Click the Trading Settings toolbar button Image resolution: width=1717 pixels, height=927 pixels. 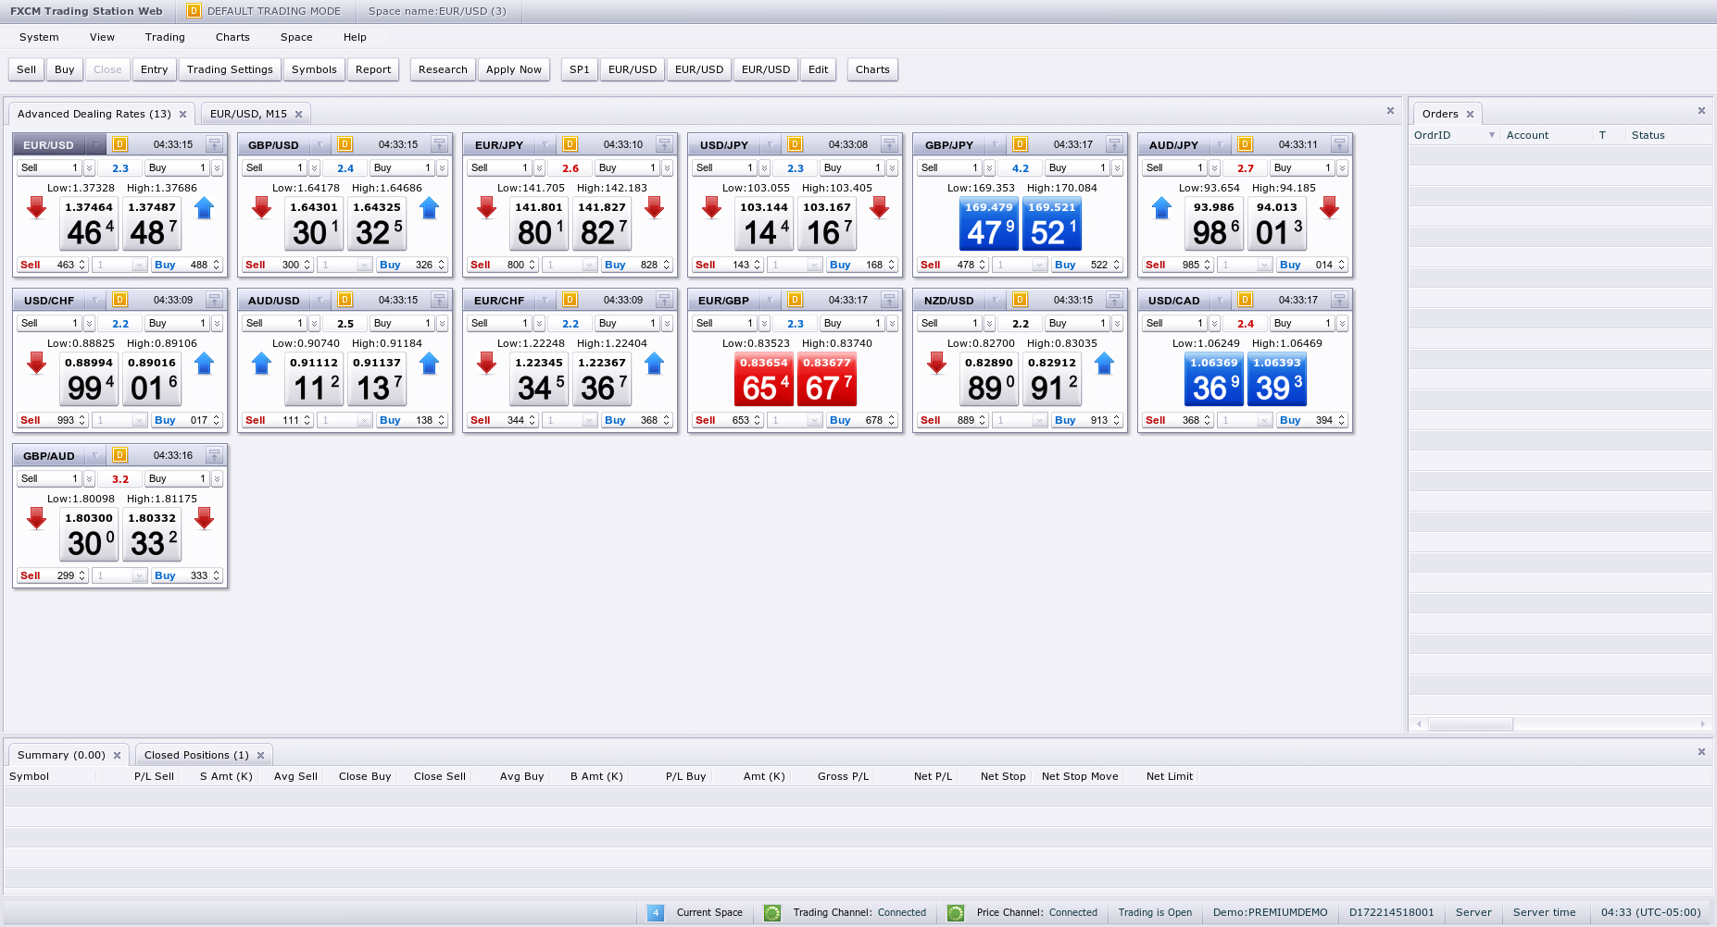(x=230, y=69)
